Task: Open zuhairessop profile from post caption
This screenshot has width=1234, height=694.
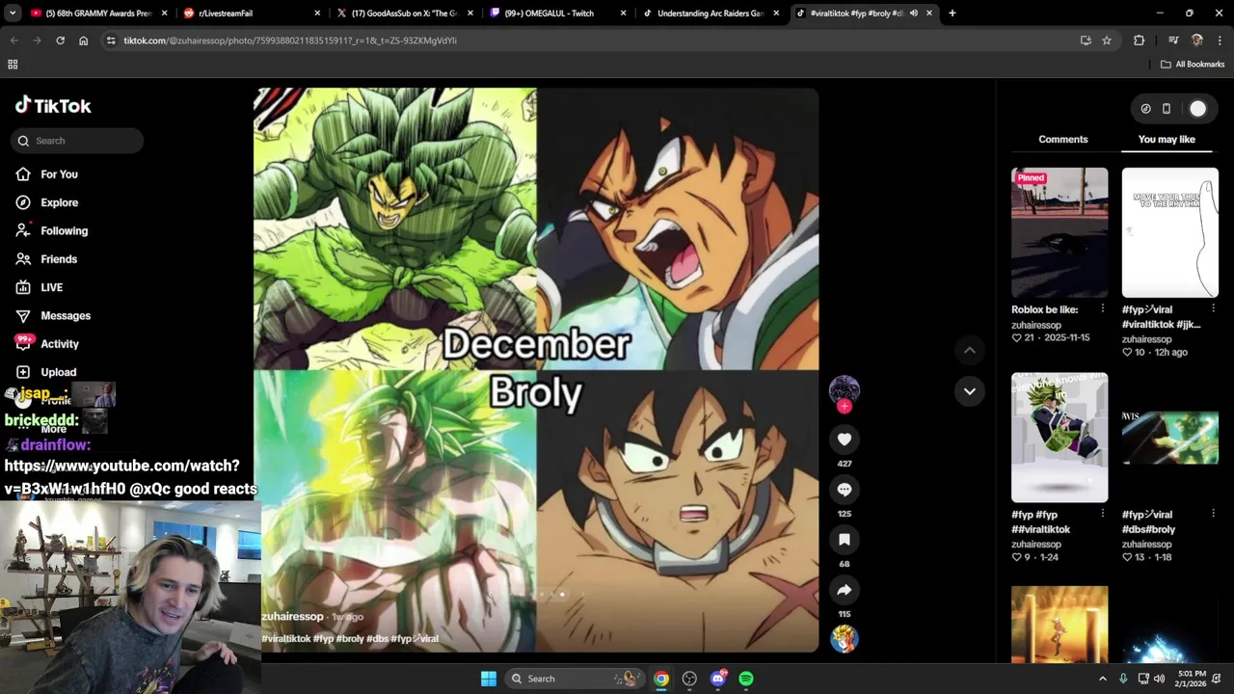Action: point(292,617)
